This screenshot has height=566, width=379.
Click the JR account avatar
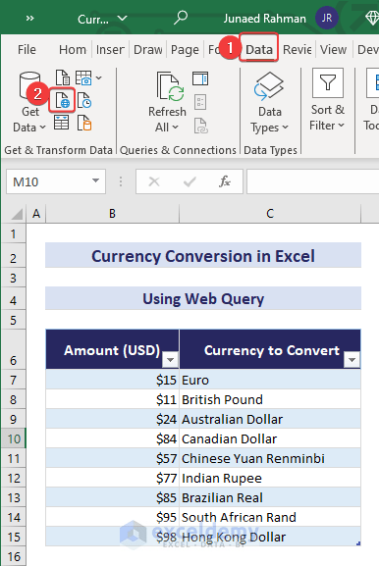point(327,18)
